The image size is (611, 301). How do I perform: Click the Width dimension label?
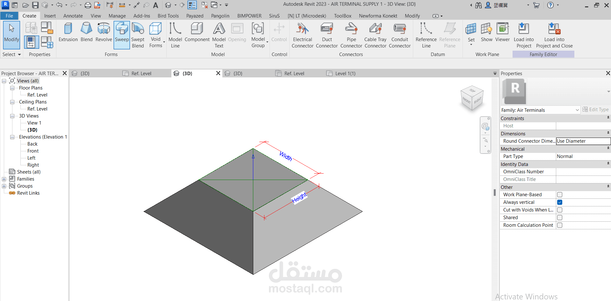coord(286,156)
